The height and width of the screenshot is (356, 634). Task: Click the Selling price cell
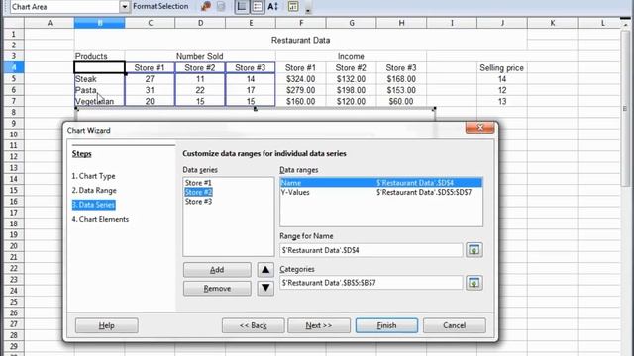coord(502,68)
